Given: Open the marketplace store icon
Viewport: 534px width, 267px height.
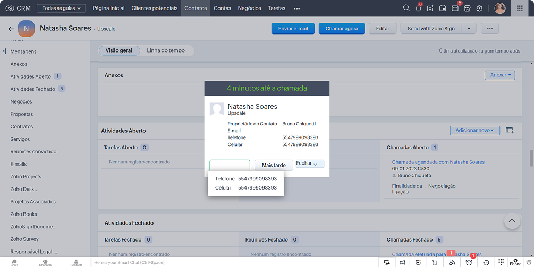Looking at the screenshot, I should [467, 8].
